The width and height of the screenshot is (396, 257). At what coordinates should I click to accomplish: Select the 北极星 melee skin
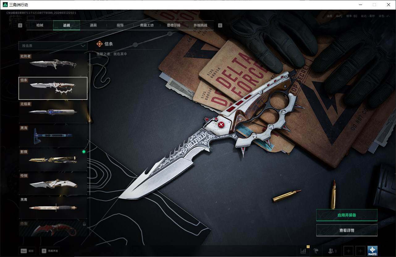pyautogui.click(x=53, y=112)
